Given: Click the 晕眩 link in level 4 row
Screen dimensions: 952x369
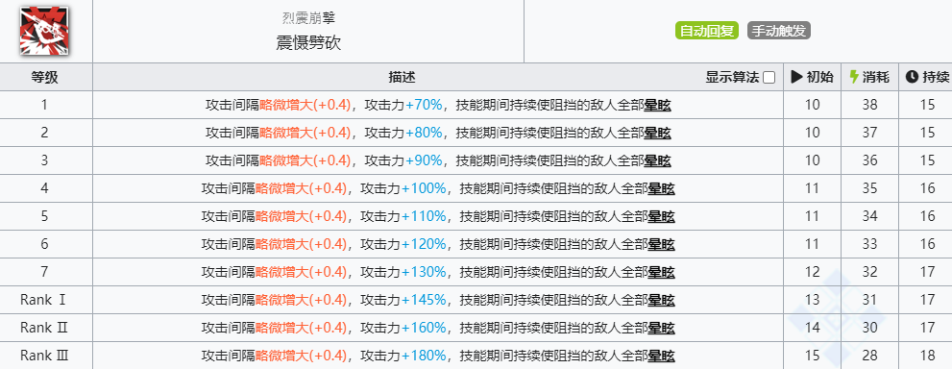Looking at the screenshot, I should [662, 188].
